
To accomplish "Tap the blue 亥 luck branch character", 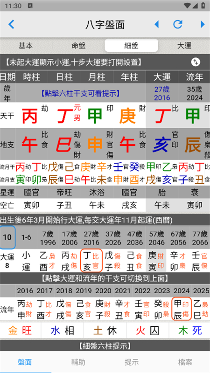I will click(161, 145).
